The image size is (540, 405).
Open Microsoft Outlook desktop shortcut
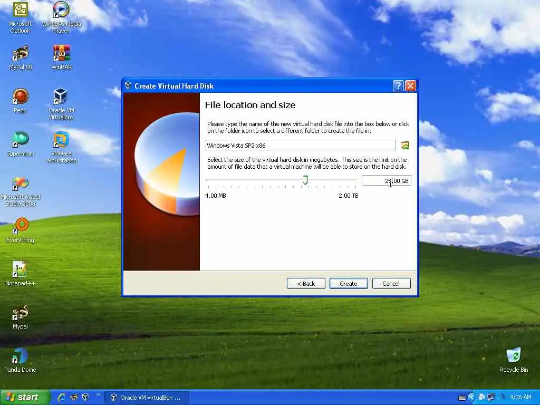20,17
